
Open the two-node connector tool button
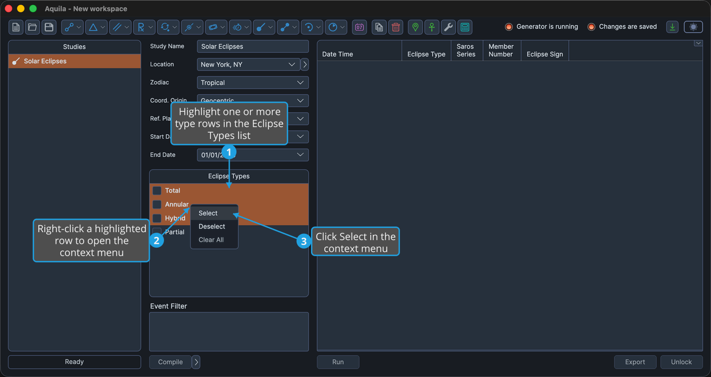click(72, 27)
